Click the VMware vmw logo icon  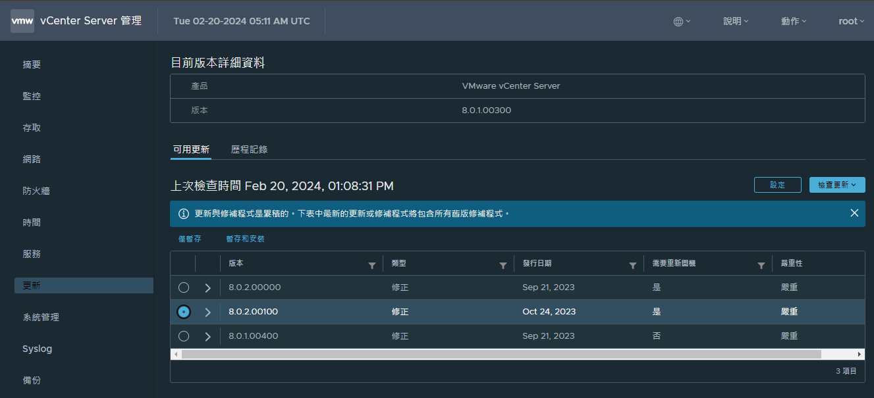pos(22,21)
